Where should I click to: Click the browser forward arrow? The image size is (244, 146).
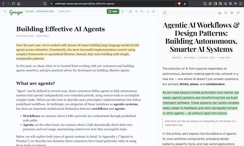pos(9,4)
